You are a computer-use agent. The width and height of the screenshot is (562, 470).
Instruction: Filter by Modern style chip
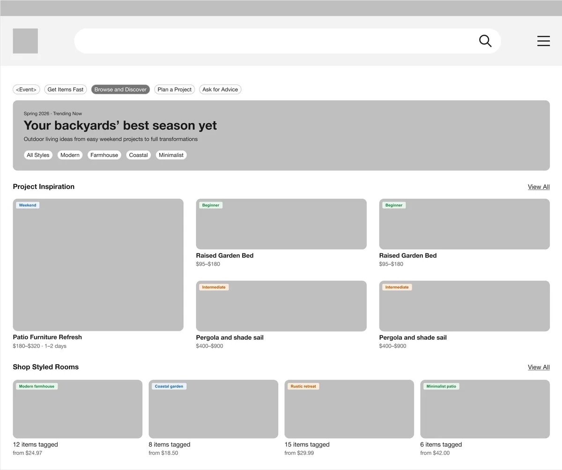click(70, 155)
